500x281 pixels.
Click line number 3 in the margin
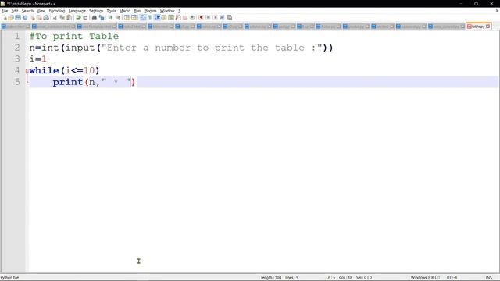[x=17, y=59]
